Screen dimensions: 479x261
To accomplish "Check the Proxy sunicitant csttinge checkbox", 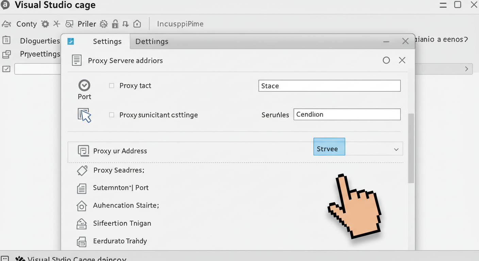I will tap(112, 115).
